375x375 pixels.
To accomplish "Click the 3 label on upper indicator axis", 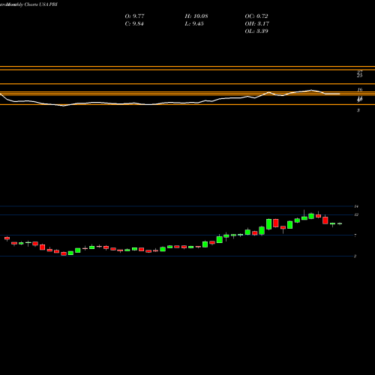I will click(x=358, y=110).
